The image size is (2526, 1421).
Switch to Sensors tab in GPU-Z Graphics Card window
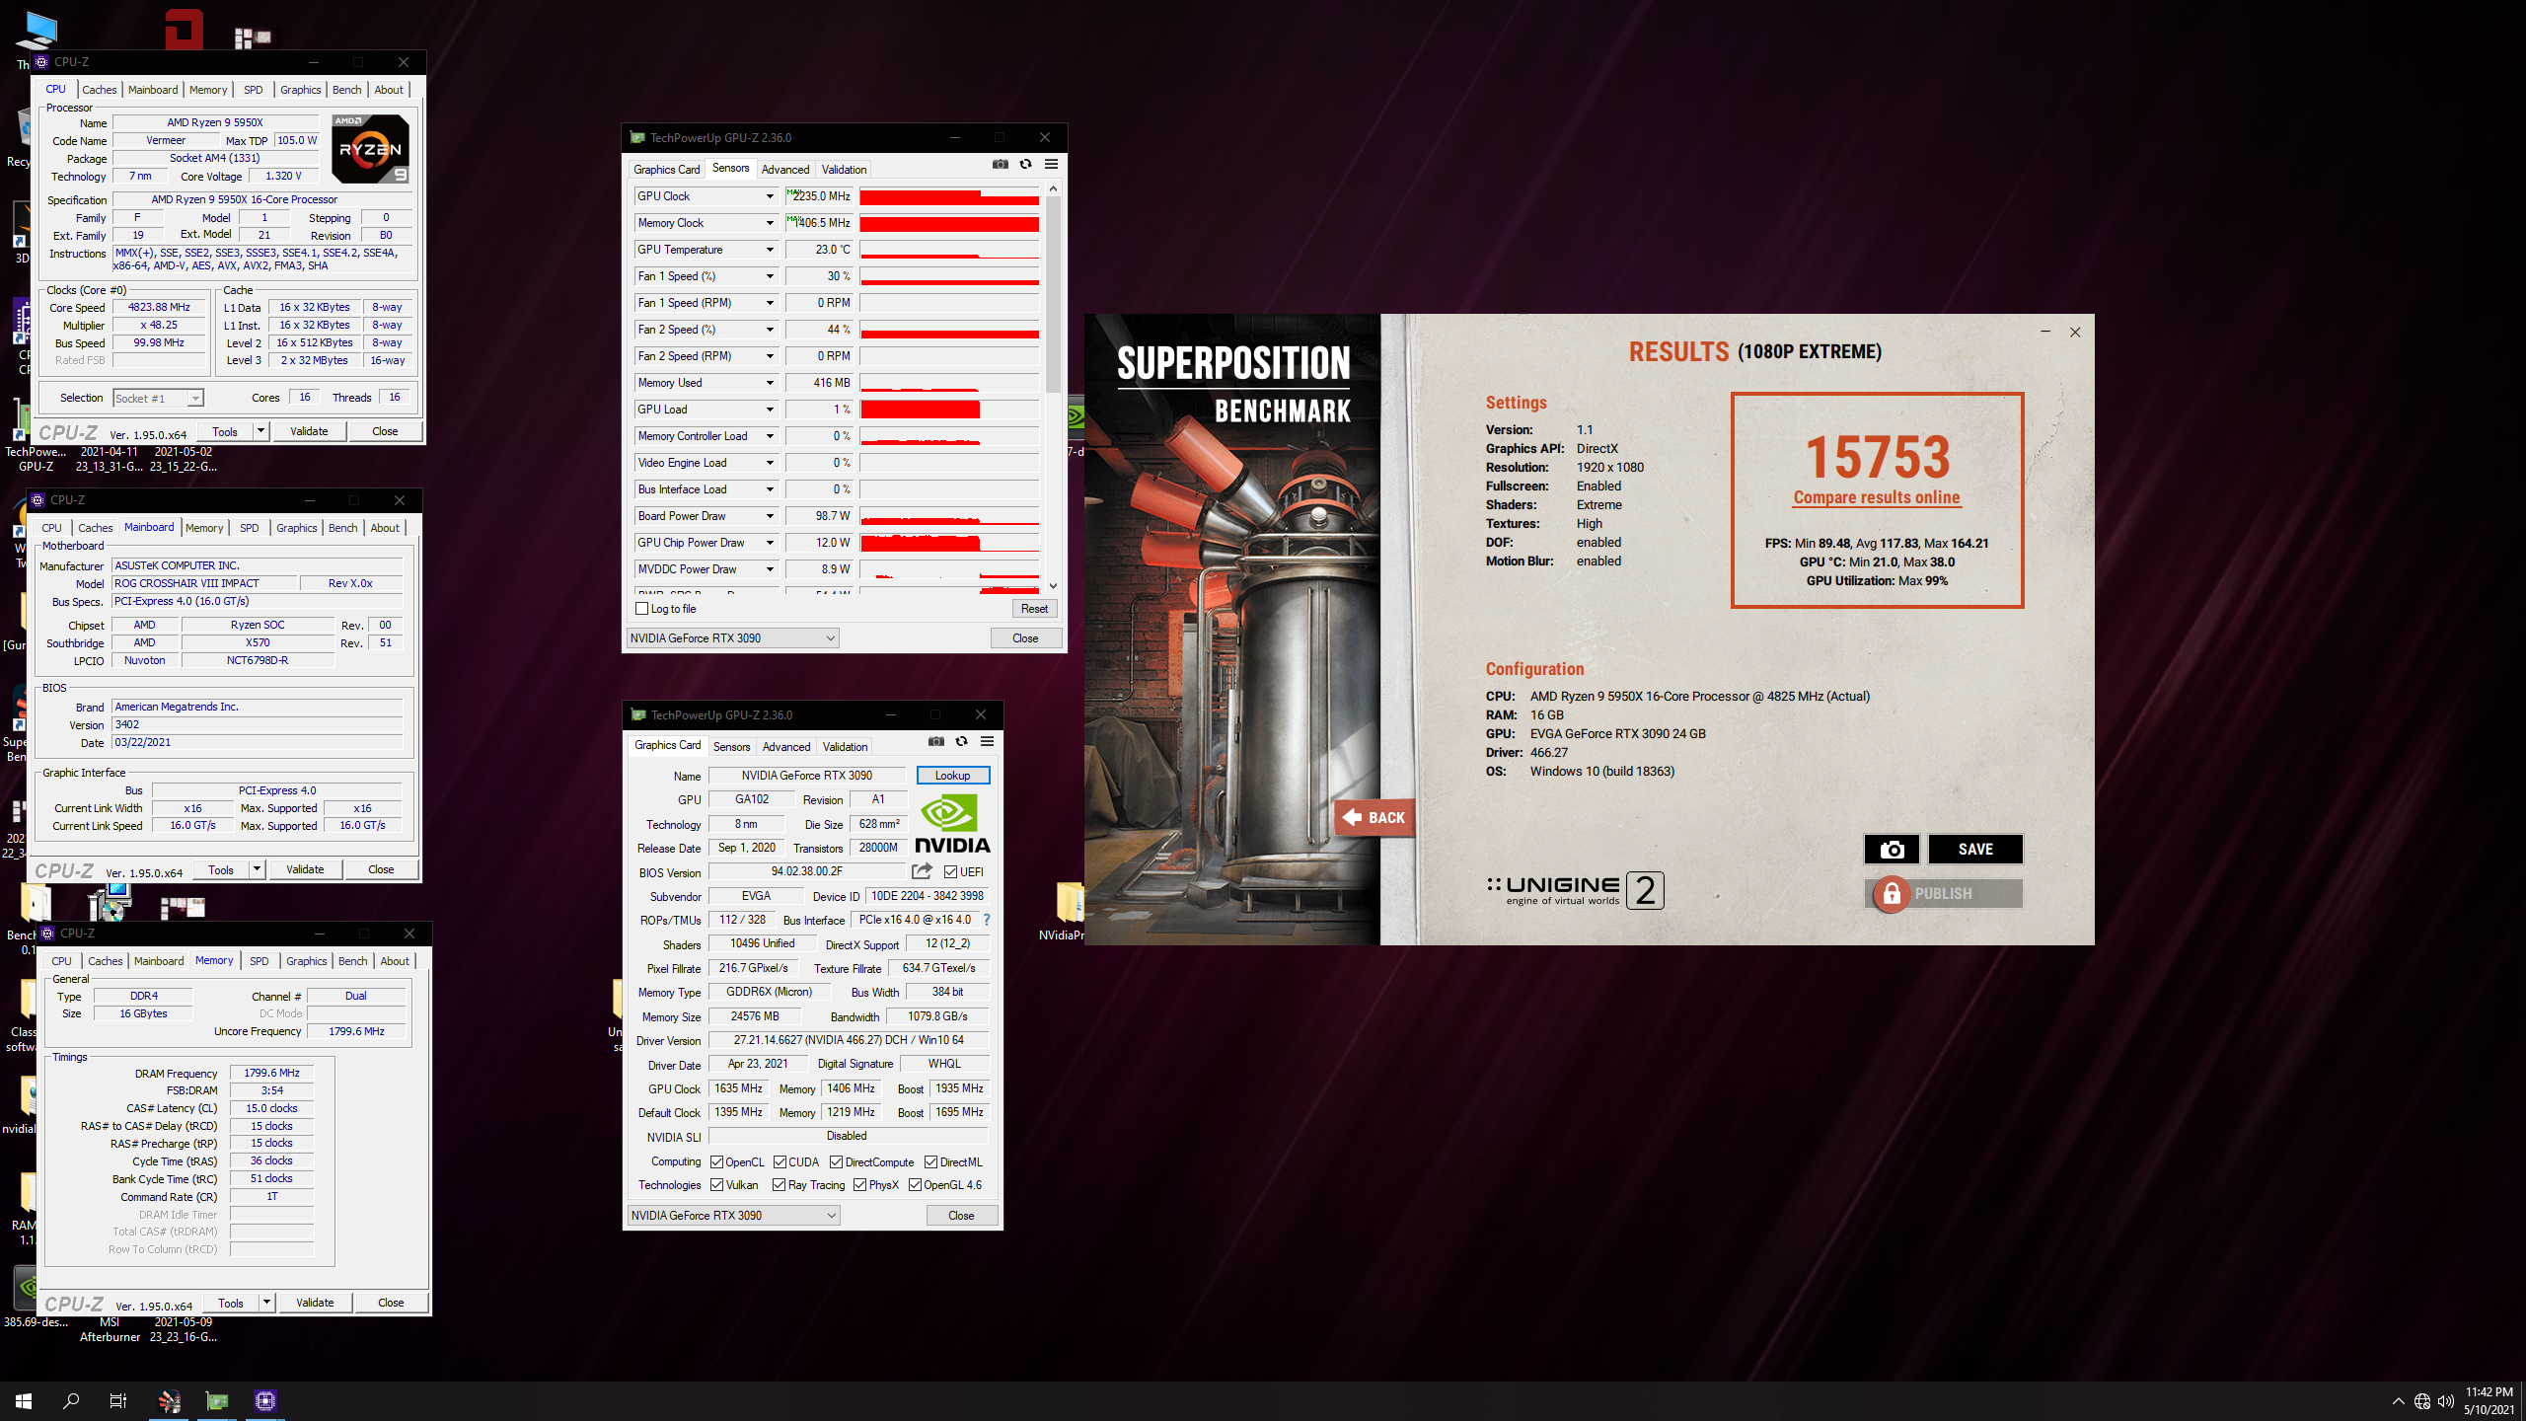(732, 747)
